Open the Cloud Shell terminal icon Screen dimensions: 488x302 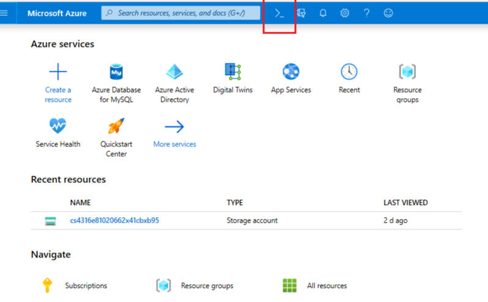pyautogui.click(x=279, y=13)
